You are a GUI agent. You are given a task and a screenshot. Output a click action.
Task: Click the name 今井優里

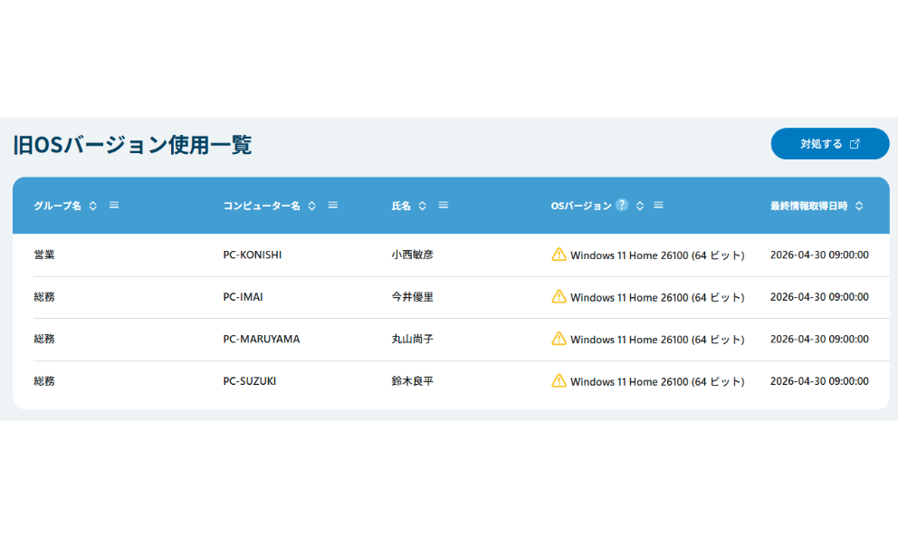pyautogui.click(x=413, y=297)
